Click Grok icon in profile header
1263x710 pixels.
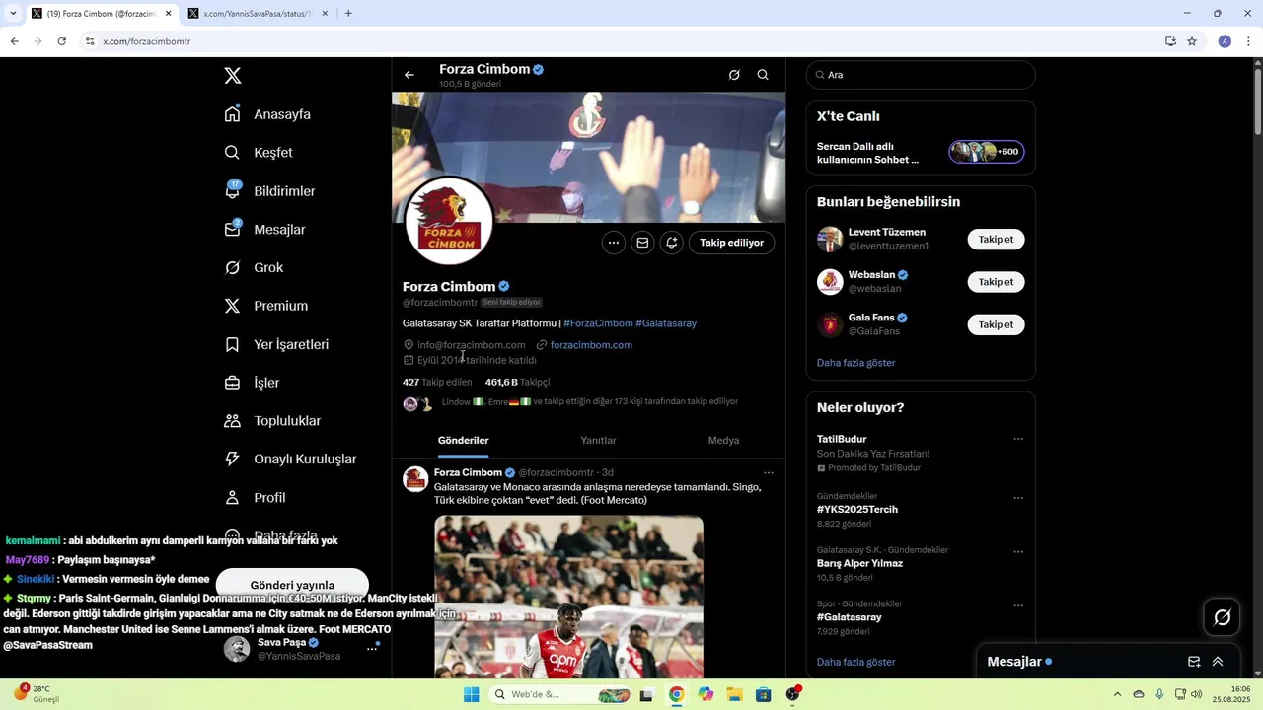tap(734, 75)
